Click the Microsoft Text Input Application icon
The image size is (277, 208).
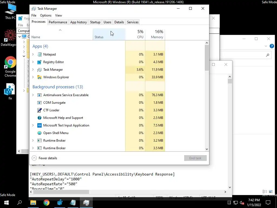[x=39, y=125]
